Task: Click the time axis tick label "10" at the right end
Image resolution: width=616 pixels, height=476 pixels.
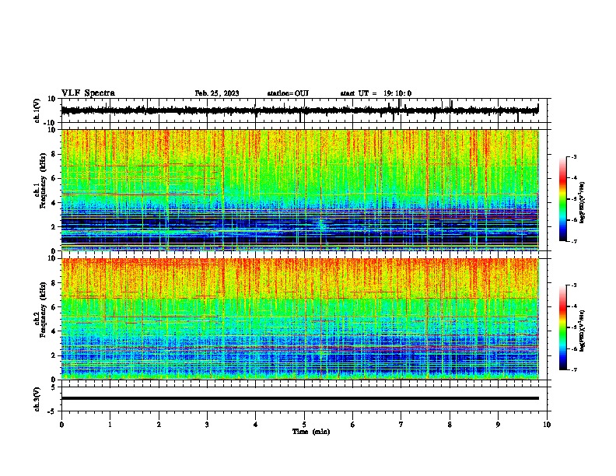Action: tap(547, 425)
